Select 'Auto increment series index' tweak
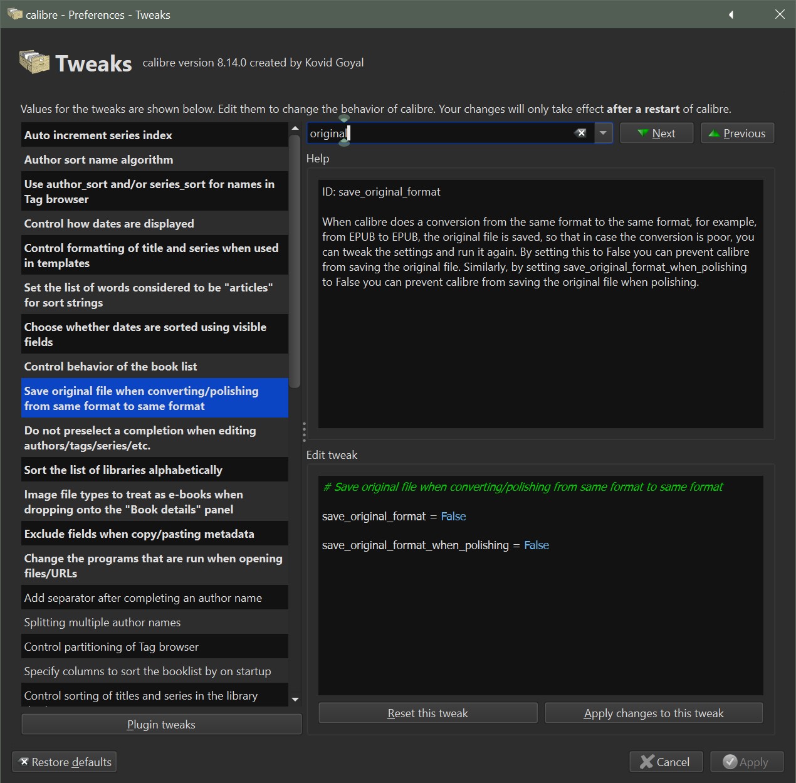The width and height of the screenshot is (796, 783). (155, 135)
